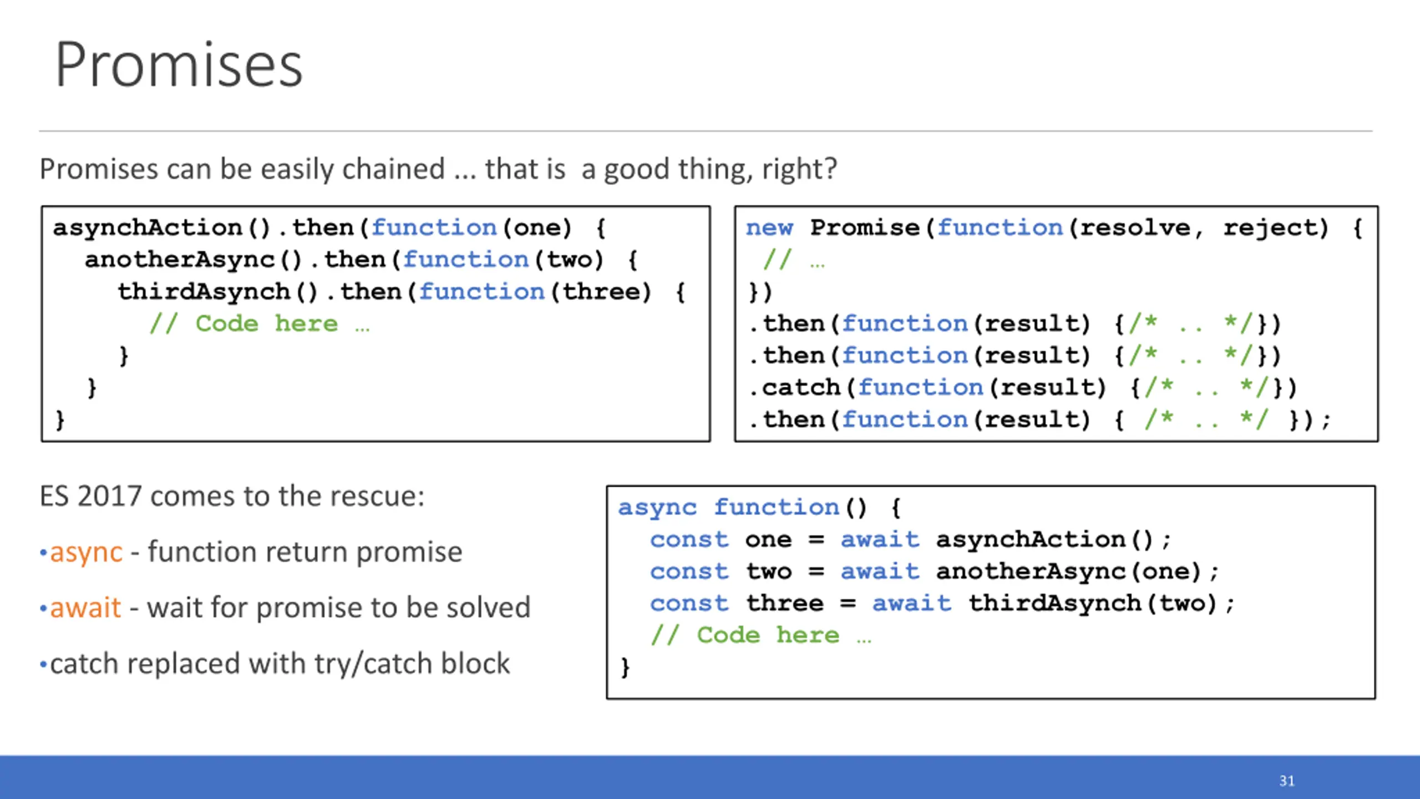Click the 'Promises can be easily chained' subtitle

(x=438, y=169)
